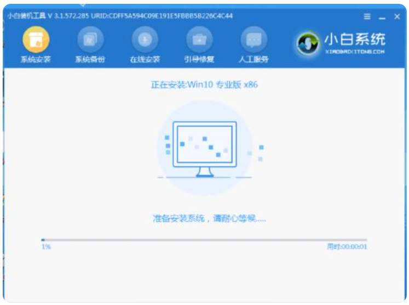Switch to the 系统备份 tab label
Viewport: 409px width, 305px height.
(90, 59)
